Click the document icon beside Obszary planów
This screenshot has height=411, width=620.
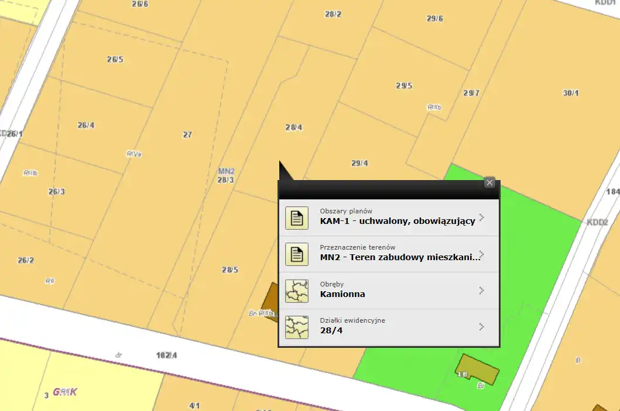point(297,218)
